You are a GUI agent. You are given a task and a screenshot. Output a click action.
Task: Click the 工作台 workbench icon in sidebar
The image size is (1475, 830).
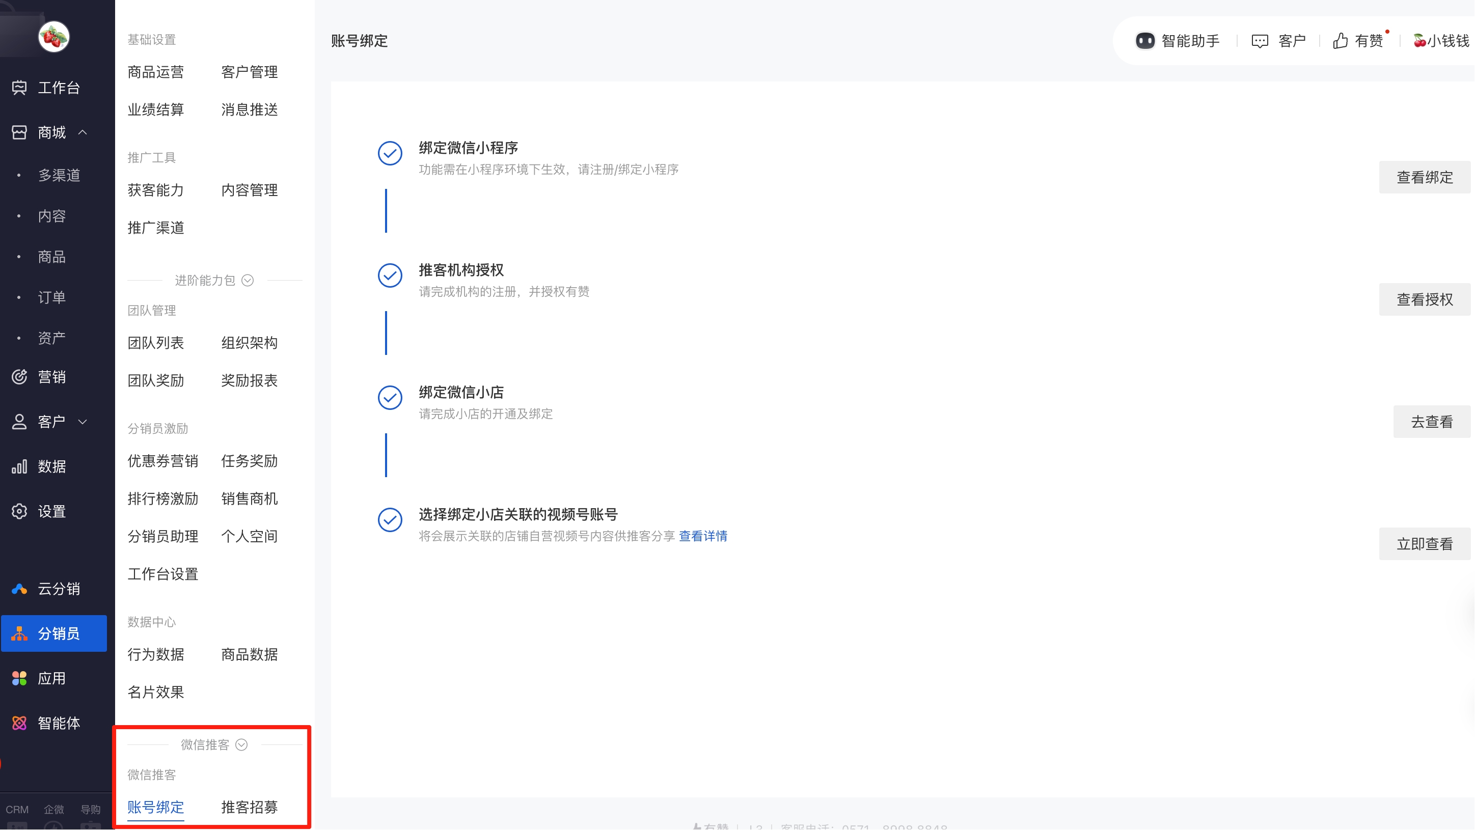[x=19, y=88]
